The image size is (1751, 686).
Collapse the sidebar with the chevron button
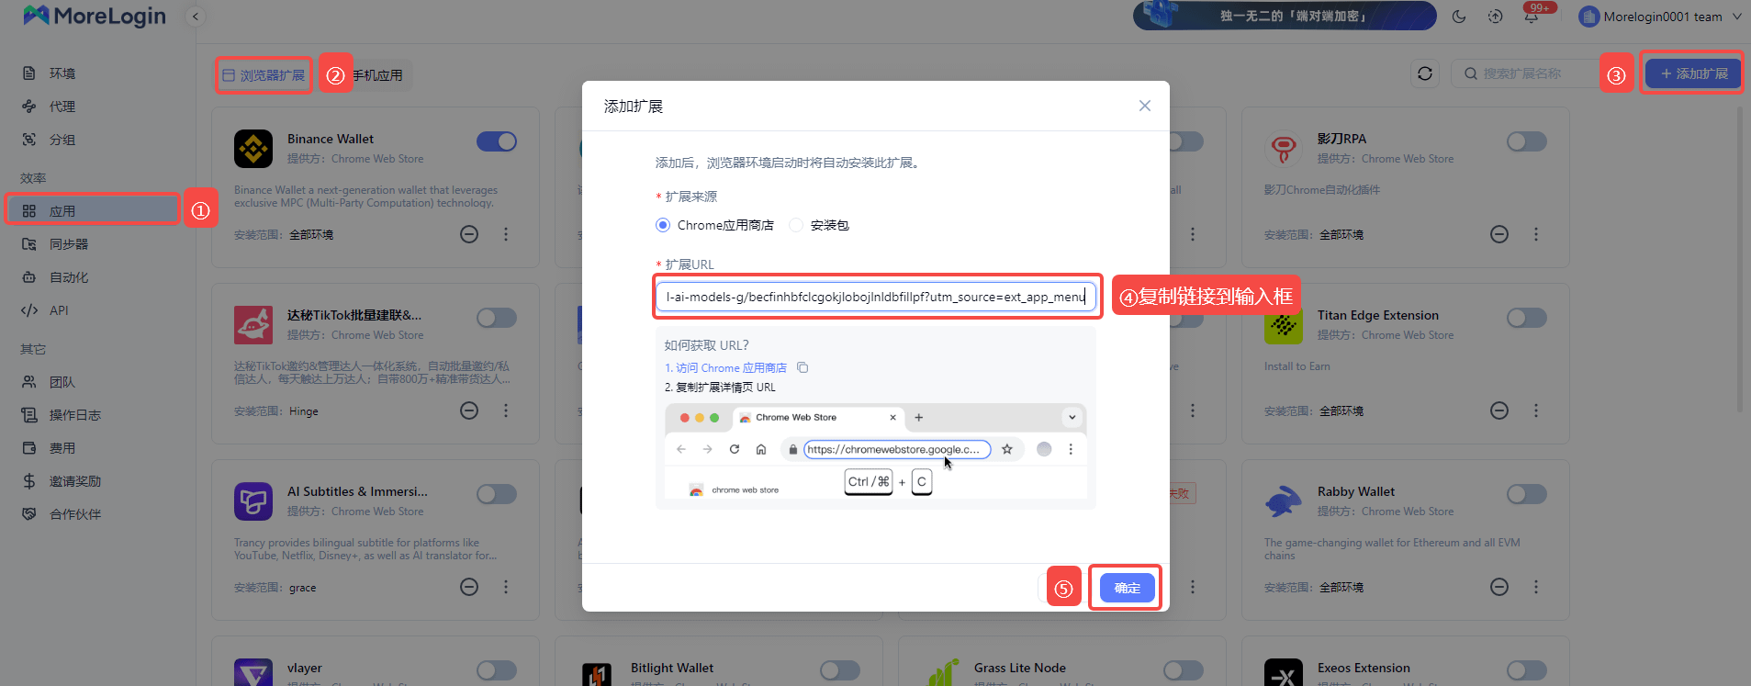(x=196, y=17)
